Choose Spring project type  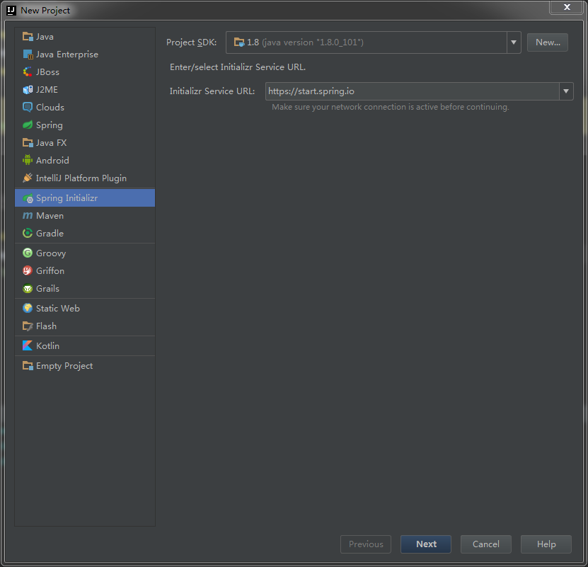pyautogui.click(x=85, y=125)
